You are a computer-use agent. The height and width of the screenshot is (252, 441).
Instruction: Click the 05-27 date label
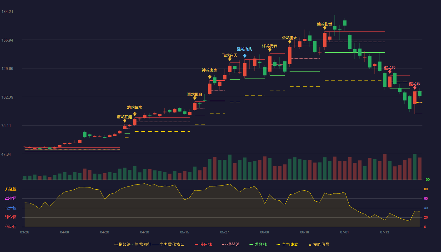225,232
